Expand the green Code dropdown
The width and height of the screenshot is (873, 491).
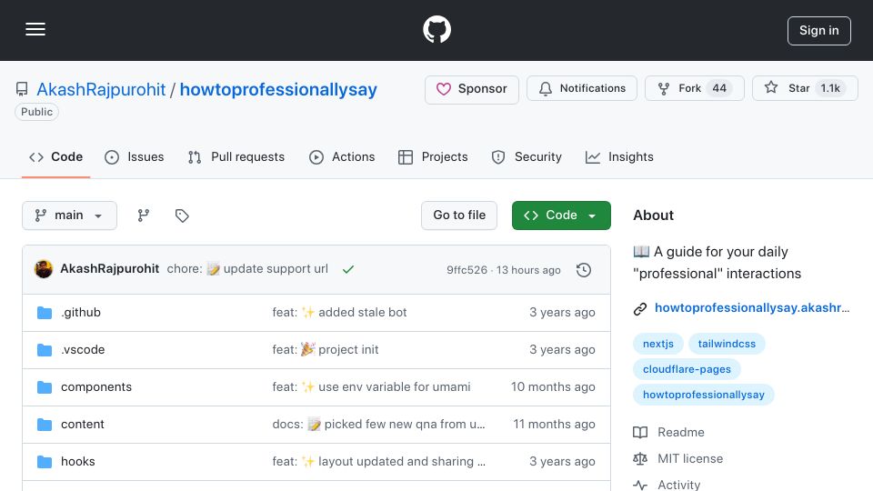[x=561, y=215]
